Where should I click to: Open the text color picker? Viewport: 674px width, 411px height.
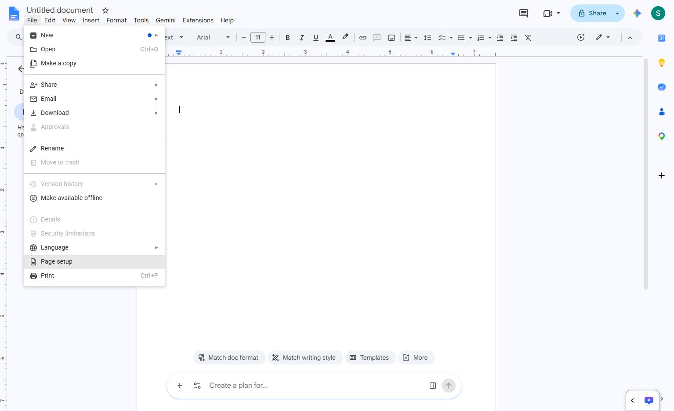[x=330, y=38]
